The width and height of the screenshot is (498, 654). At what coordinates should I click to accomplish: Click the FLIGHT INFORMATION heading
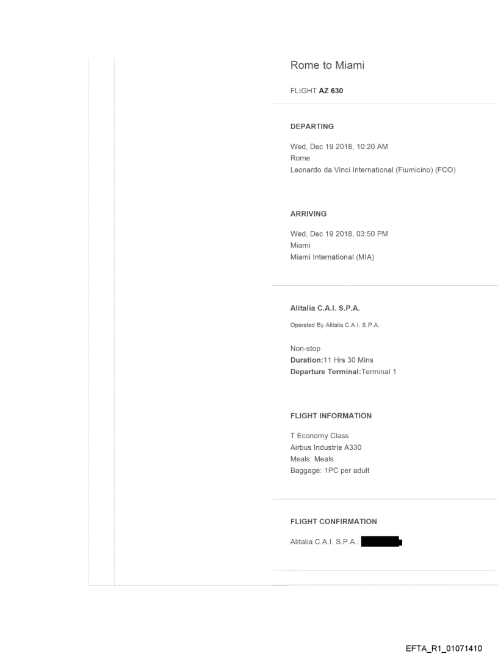coord(331,416)
